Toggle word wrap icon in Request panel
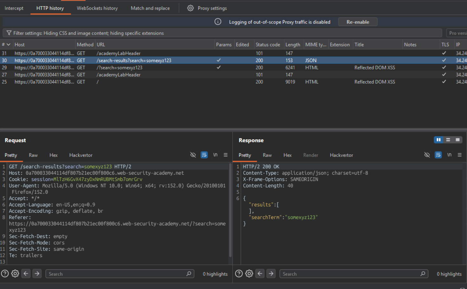 point(204,155)
